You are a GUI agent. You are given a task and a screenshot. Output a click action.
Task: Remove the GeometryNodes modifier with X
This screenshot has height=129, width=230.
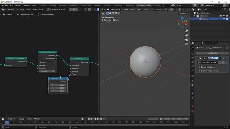coord(223,58)
